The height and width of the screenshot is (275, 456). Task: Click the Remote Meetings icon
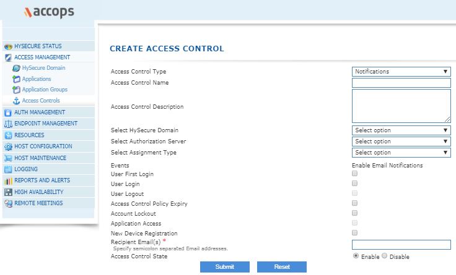click(8, 203)
